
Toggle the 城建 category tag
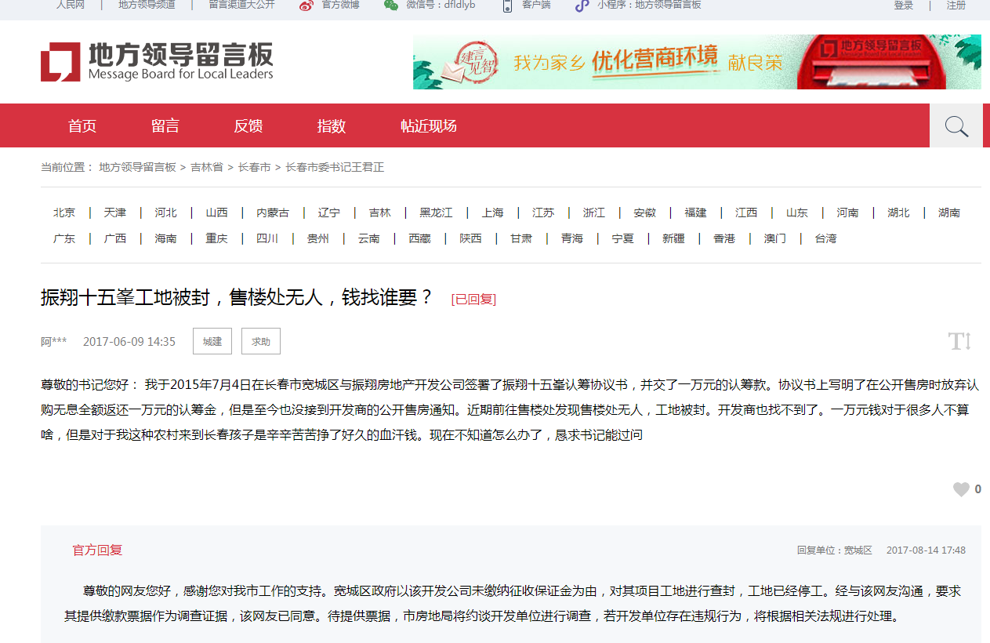212,340
